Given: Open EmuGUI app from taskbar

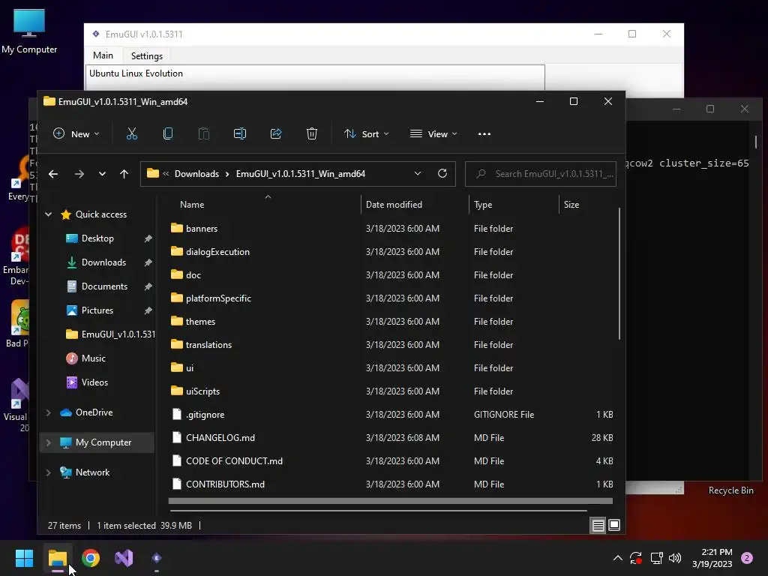Looking at the screenshot, I should coord(156,558).
